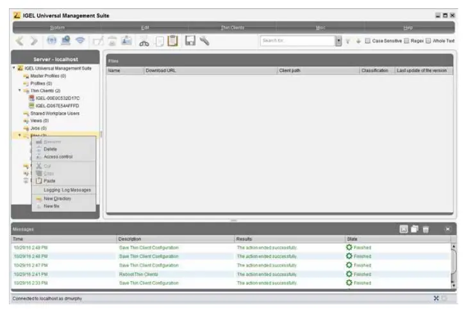464x310 pixels.
Task: Select Jobs (0) in the tree
Action: 38,128
